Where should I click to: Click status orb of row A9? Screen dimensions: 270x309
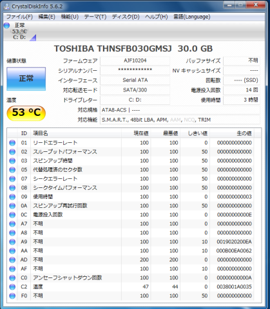12,242
